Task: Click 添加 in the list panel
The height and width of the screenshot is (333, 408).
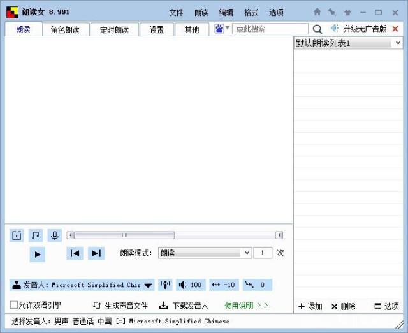Action: tap(315, 306)
